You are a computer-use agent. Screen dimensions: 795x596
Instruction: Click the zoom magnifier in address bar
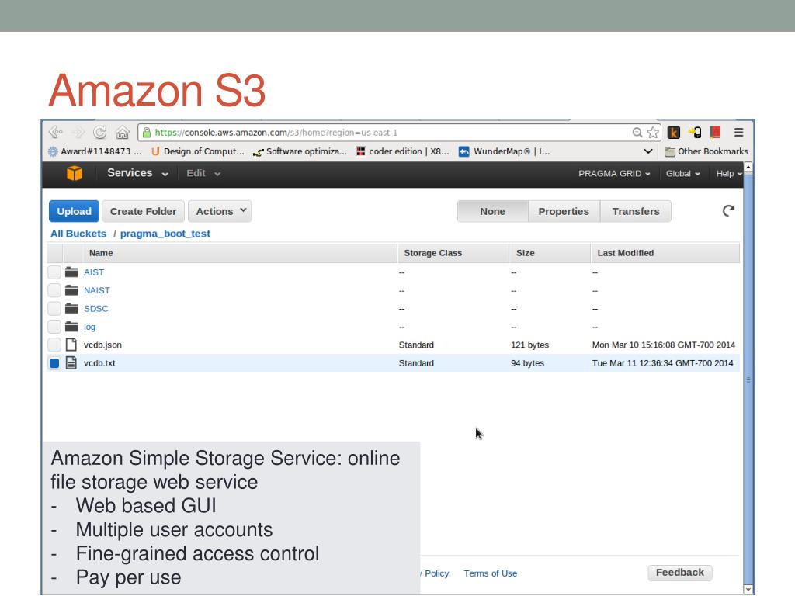click(637, 132)
